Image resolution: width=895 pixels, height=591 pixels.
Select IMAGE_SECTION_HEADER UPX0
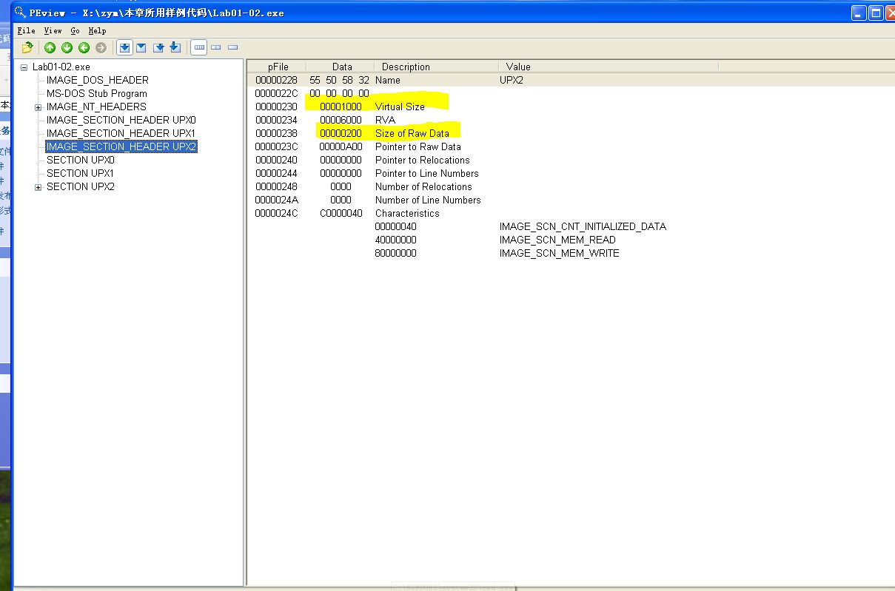tap(121, 120)
